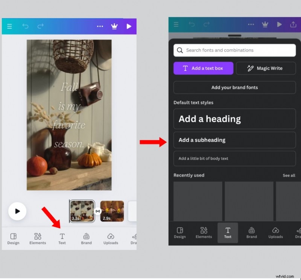This screenshot has height=280, width=301.
Task: Switch to the Elements tab in the light bottom toolbar
Action: tap(38, 239)
